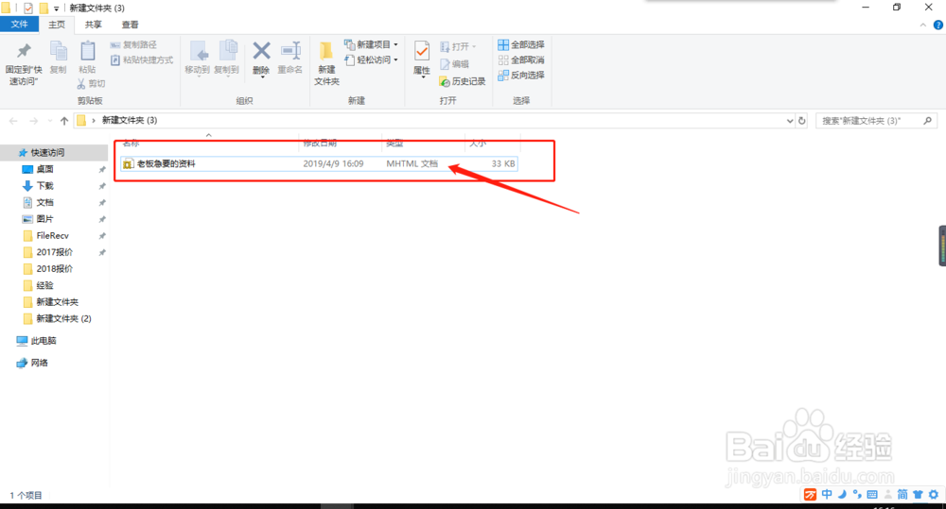Open the Delete dropdown arrow
This screenshot has width=946, height=509.
pos(262,77)
